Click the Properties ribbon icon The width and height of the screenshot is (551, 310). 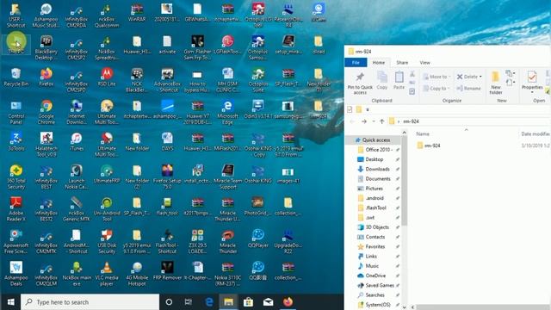pos(532,81)
